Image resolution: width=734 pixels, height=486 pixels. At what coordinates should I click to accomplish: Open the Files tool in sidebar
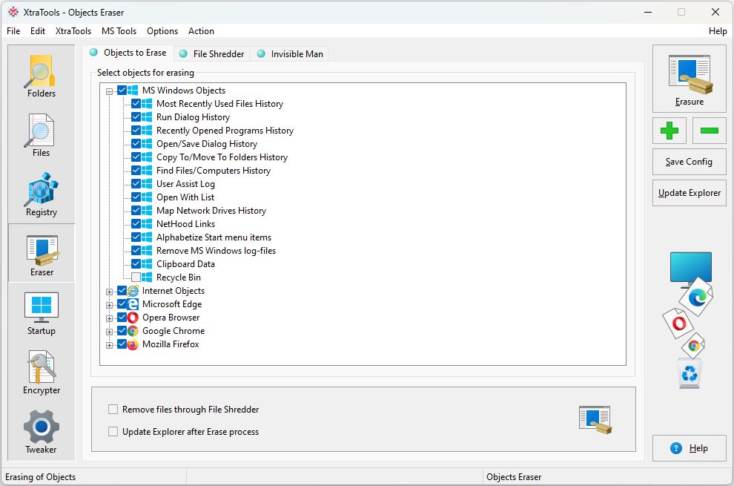coord(42,135)
